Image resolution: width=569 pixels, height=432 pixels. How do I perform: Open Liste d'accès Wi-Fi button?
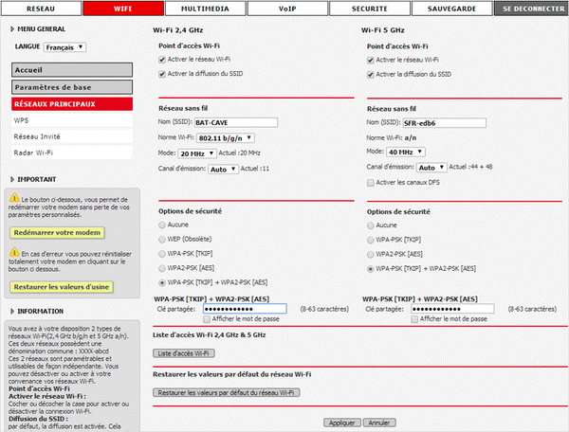[185, 353]
